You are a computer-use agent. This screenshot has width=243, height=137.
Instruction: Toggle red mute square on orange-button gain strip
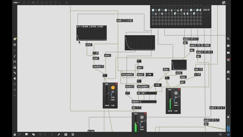click(116, 84)
